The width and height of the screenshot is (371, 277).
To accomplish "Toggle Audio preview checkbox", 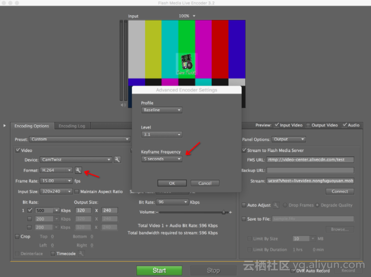I will (x=345, y=125).
